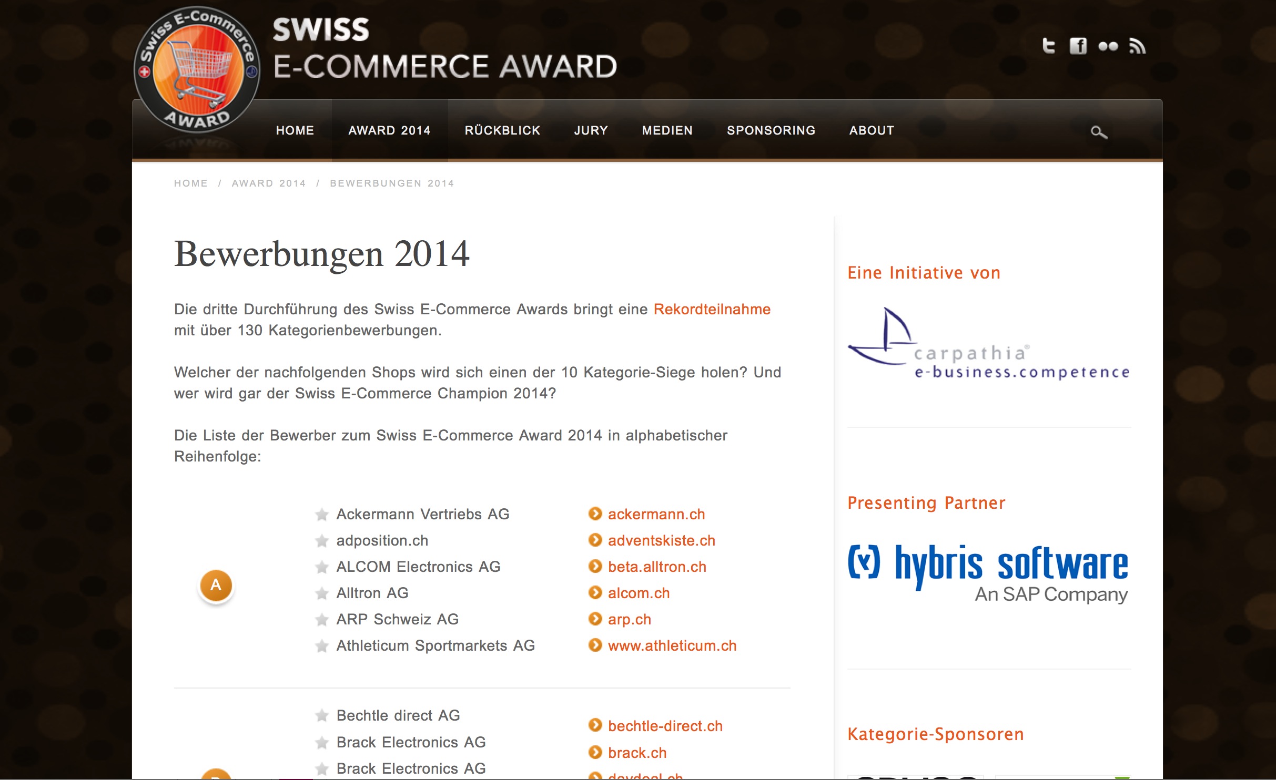Go to the Jury menu item
1276x780 pixels.
pyautogui.click(x=591, y=130)
